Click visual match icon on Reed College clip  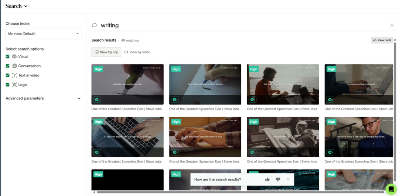pos(175,100)
